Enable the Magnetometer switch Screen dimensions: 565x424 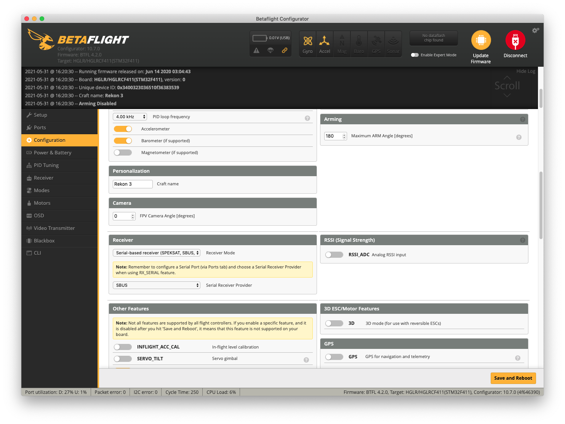tap(123, 153)
